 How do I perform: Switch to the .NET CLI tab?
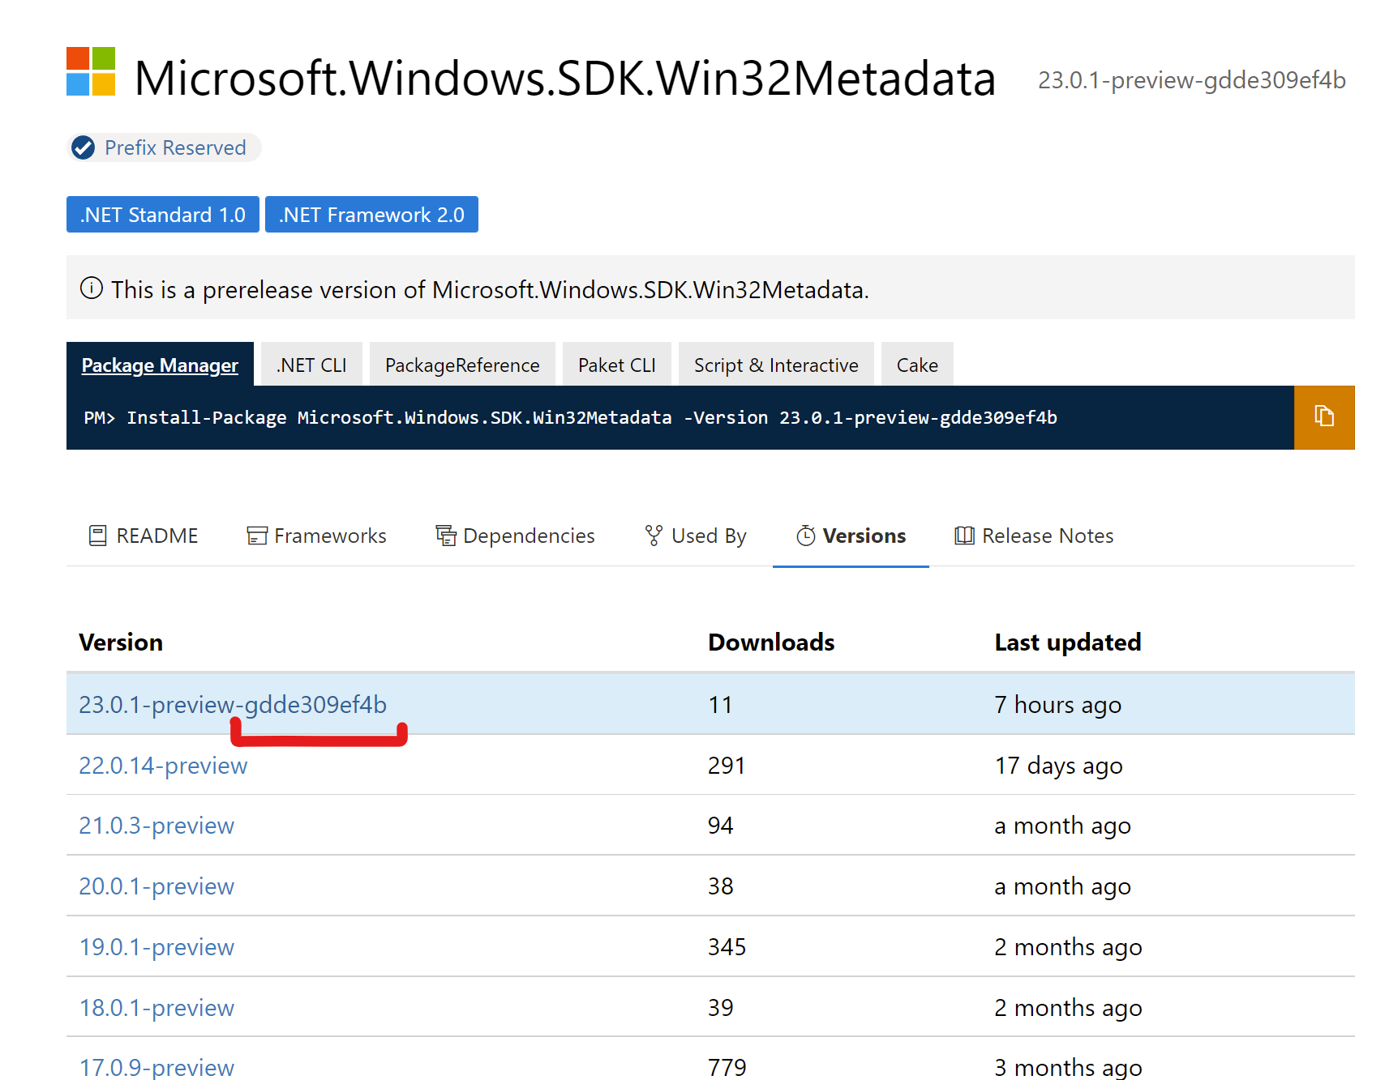[310, 364]
